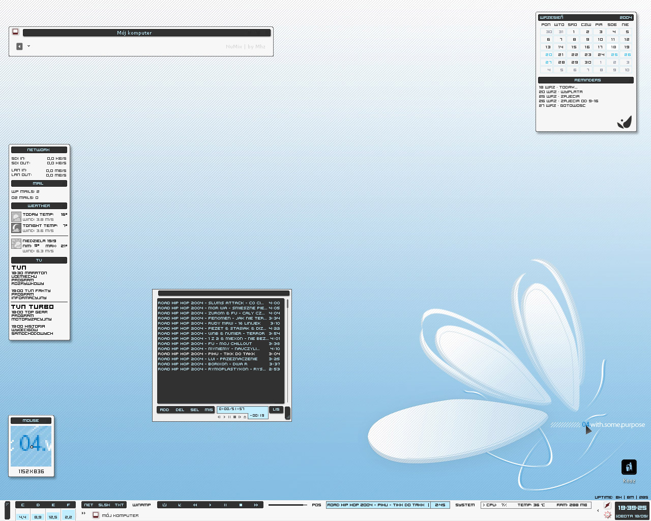Click calendar day 18
This screenshot has width=651, height=521.
pos(613,47)
